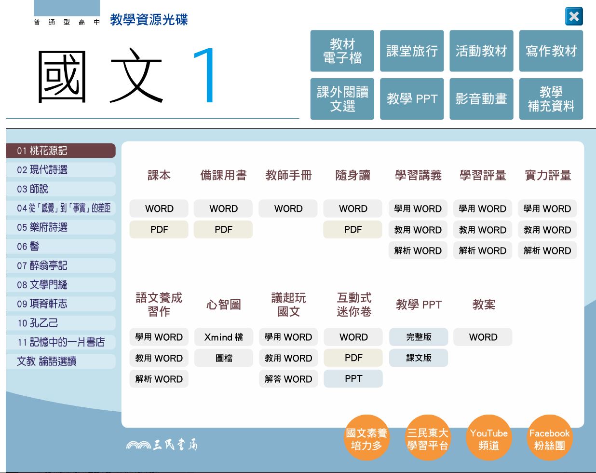Open 互動式迷你卷 PDF
596x473 pixels.
tap(353, 358)
